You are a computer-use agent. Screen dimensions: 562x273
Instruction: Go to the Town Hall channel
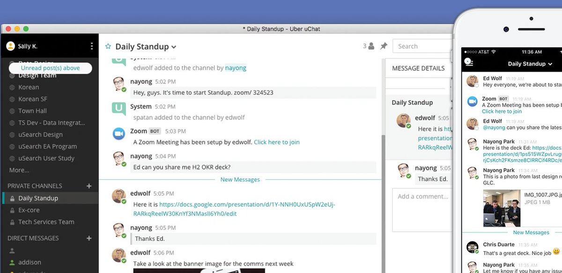tap(32, 111)
